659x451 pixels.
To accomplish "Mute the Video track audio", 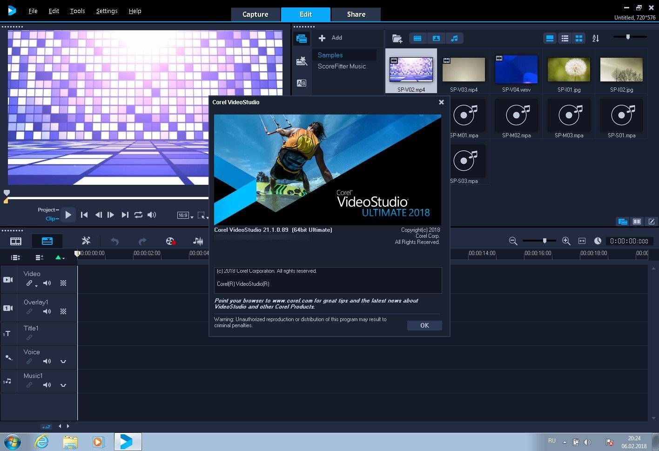I will pos(47,283).
